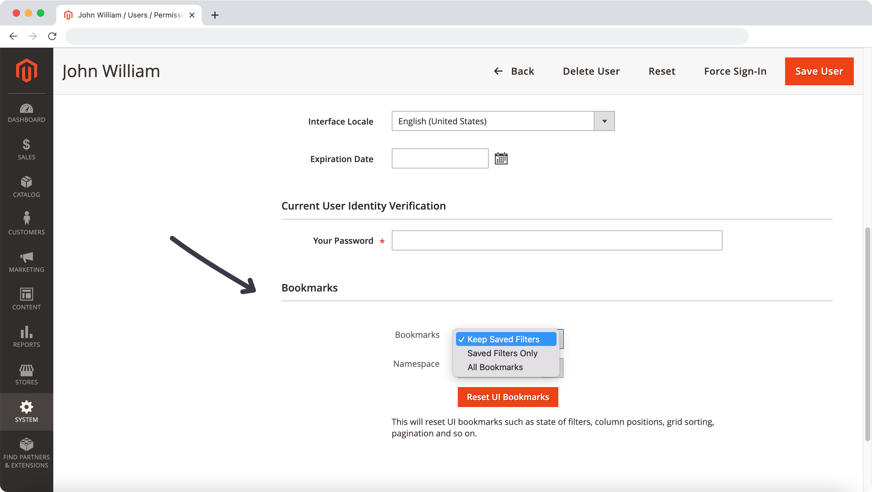872x492 pixels.
Task: Open the Reports bar chart icon
Action: tap(26, 337)
